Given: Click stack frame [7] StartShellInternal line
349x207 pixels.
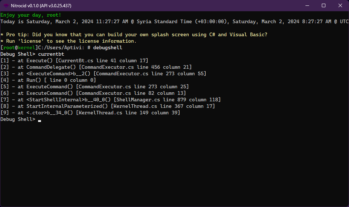Looking at the screenshot, I should 111,100.
